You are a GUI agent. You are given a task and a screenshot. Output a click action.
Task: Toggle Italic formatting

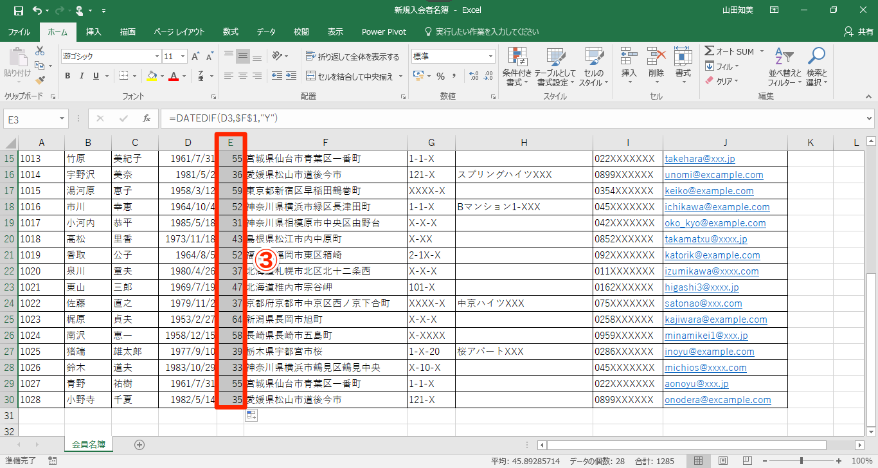[x=82, y=76]
